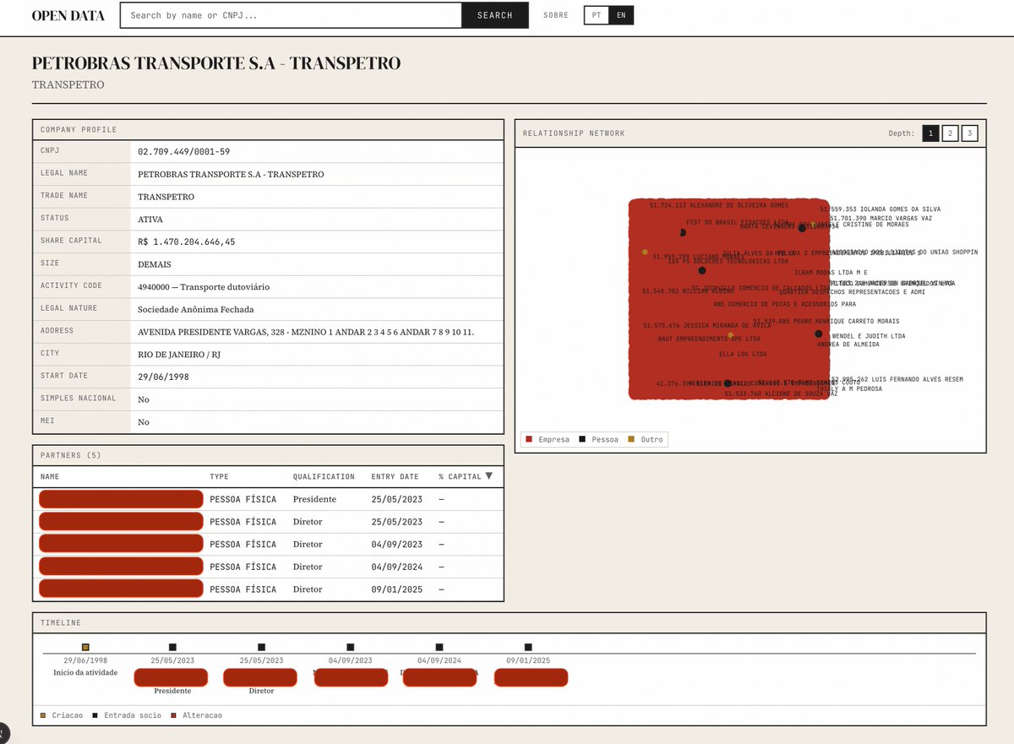The width and height of the screenshot is (1014, 744).
Task: Open the partner row dated 04/09/2024
Action: 268,567
